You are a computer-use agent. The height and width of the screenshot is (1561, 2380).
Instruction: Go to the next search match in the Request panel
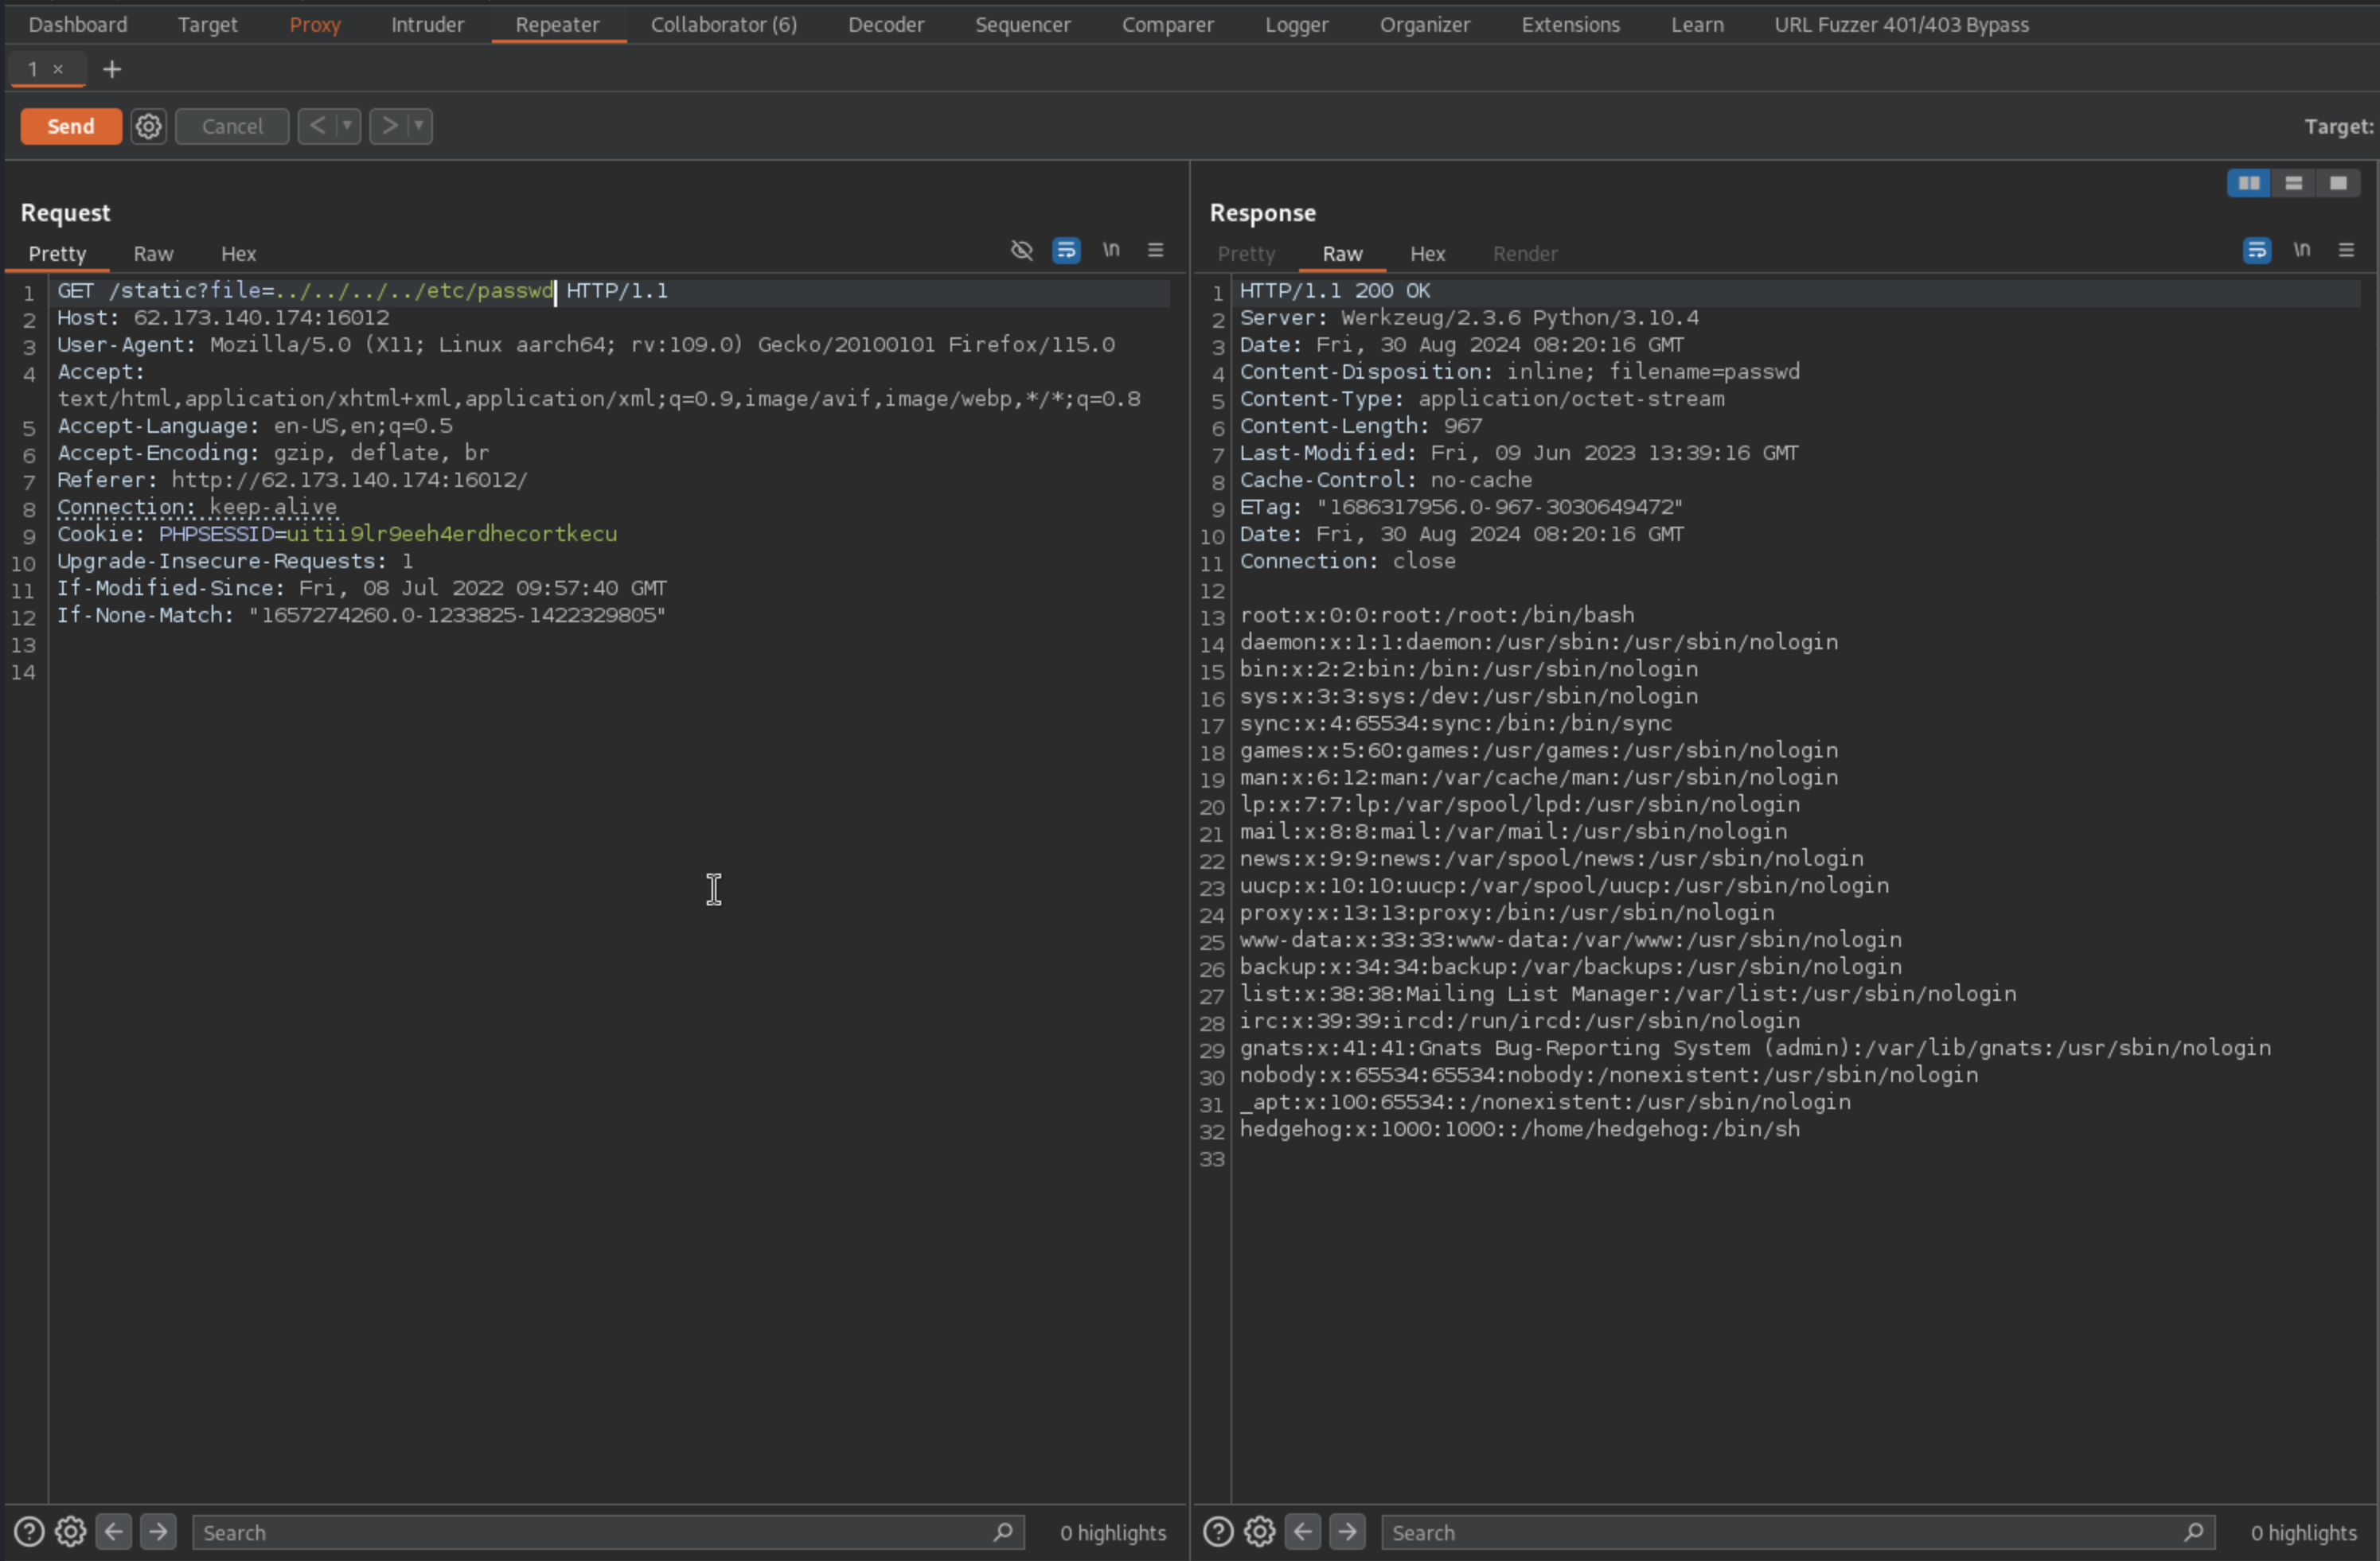(x=158, y=1531)
